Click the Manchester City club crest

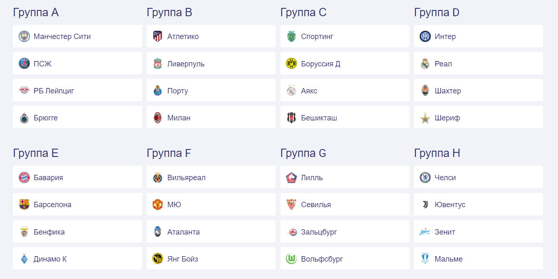[x=24, y=37]
